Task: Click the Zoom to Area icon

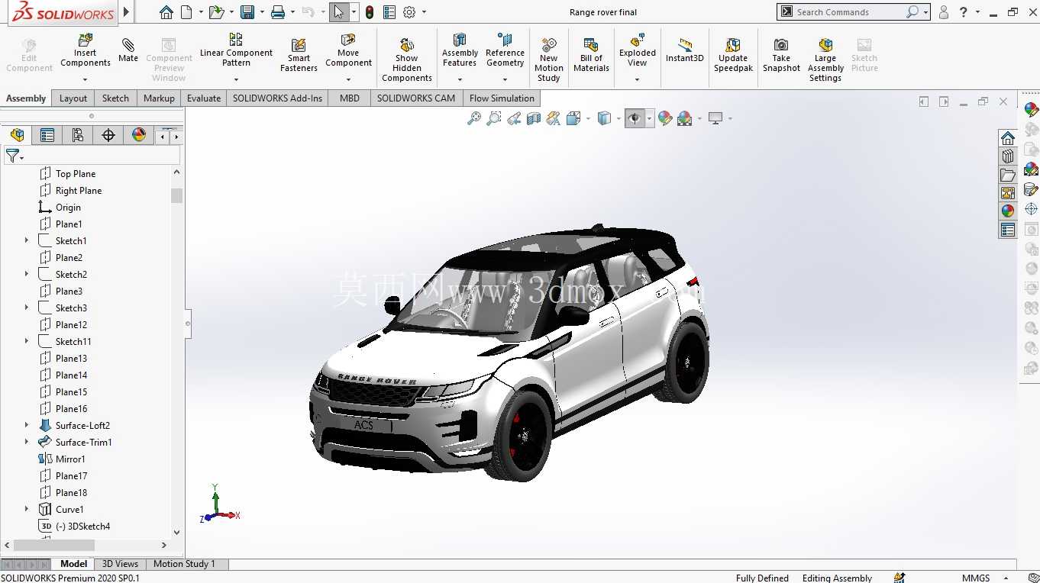Action: [x=494, y=118]
